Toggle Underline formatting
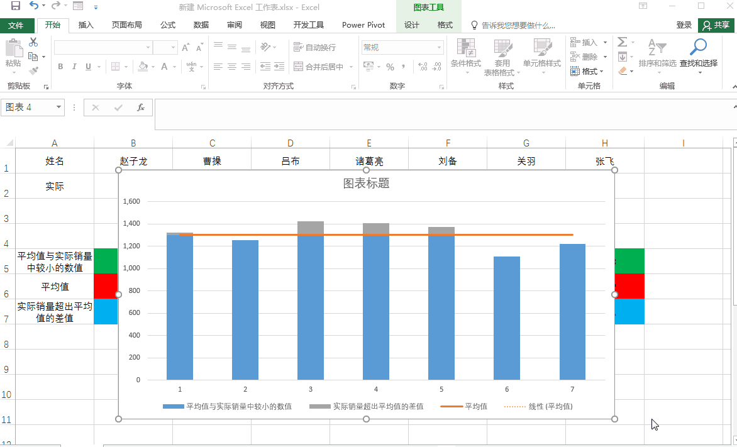 88,67
